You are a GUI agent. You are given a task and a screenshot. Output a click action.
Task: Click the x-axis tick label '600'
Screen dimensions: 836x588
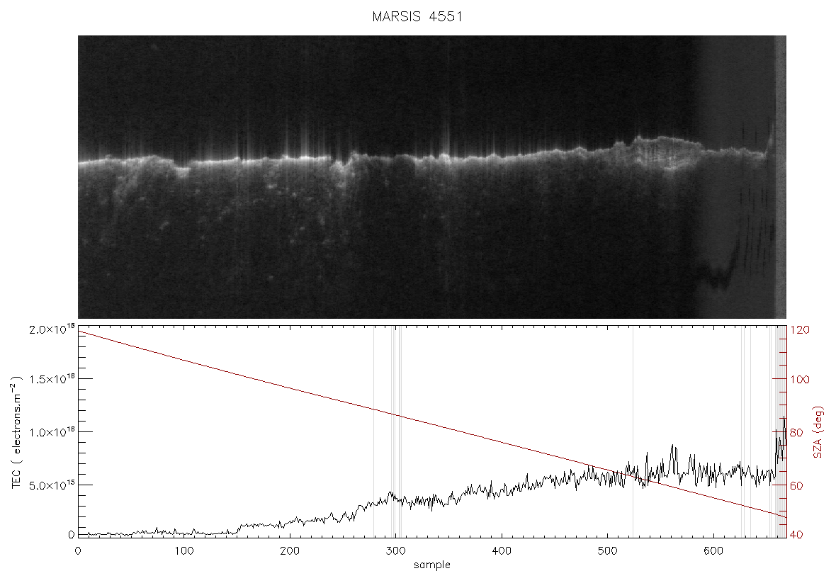click(x=713, y=551)
